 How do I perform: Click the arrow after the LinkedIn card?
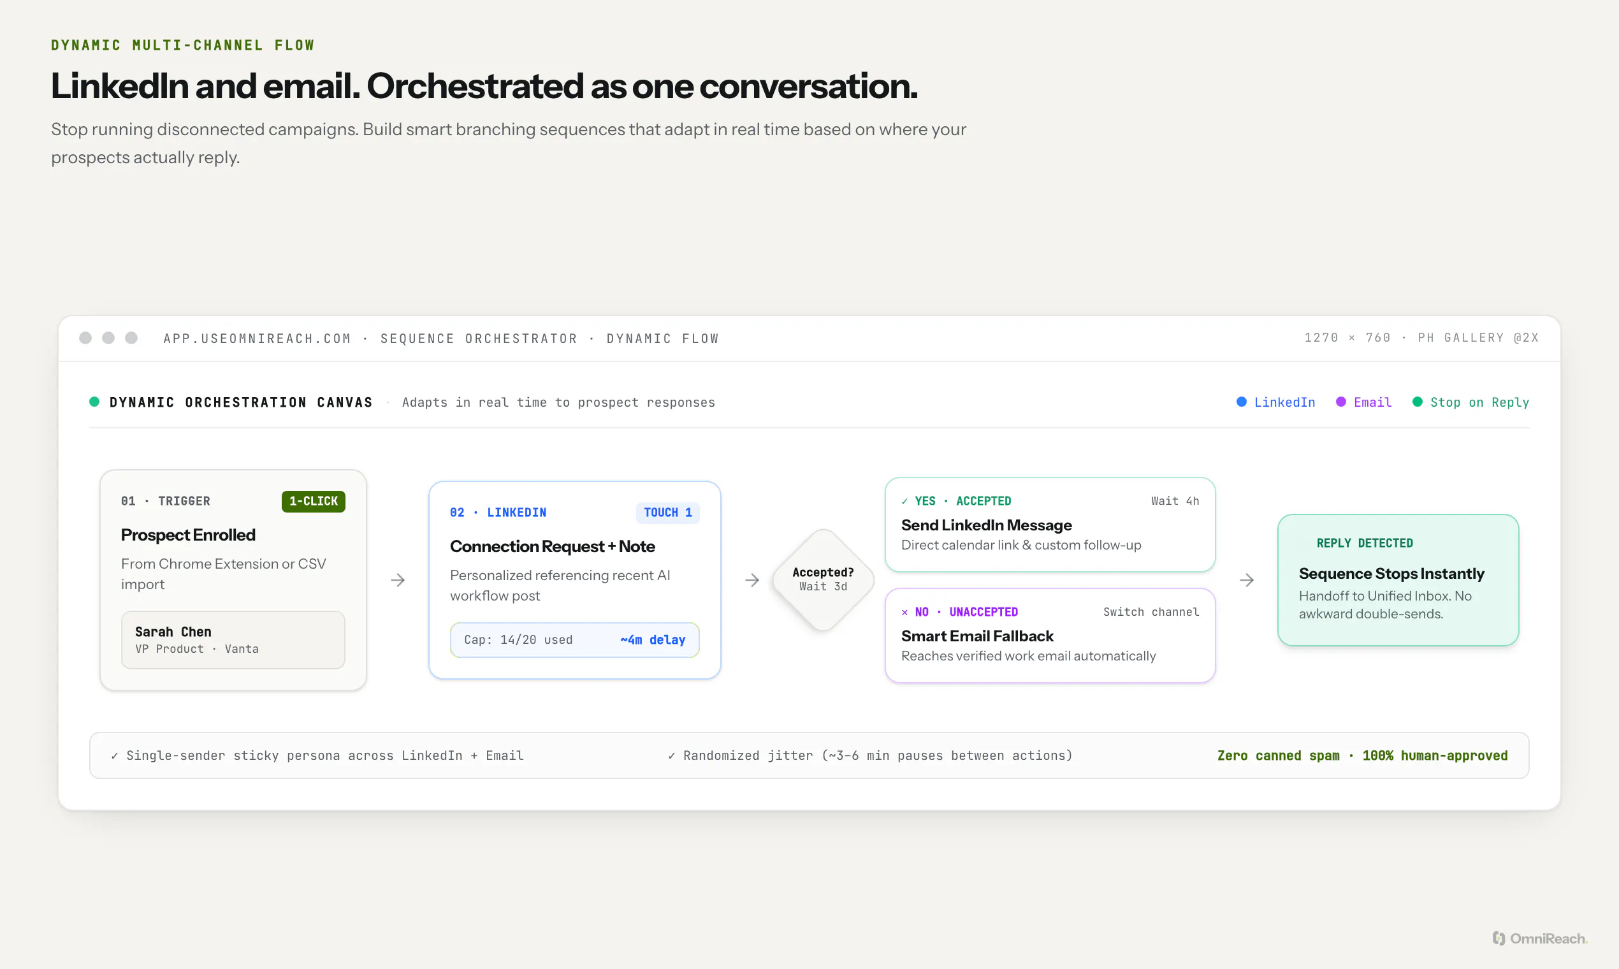point(752,580)
